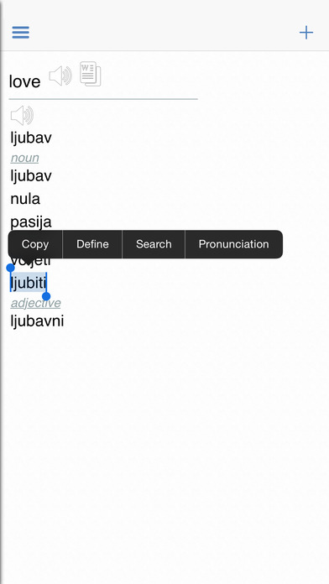The width and height of the screenshot is (329, 584).
Task: Tap the first ljubav translation heading
Action: [31, 138]
